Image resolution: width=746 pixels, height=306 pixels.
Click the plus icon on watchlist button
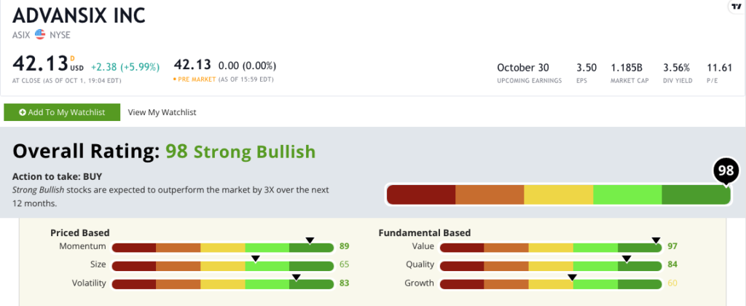click(x=23, y=112)
